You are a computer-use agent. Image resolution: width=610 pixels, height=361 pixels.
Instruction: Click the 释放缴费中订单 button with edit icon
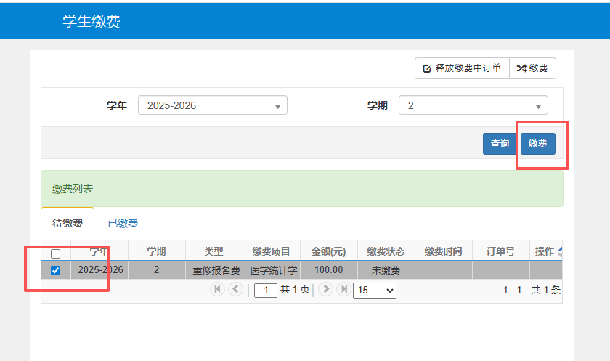coord(462,68)
